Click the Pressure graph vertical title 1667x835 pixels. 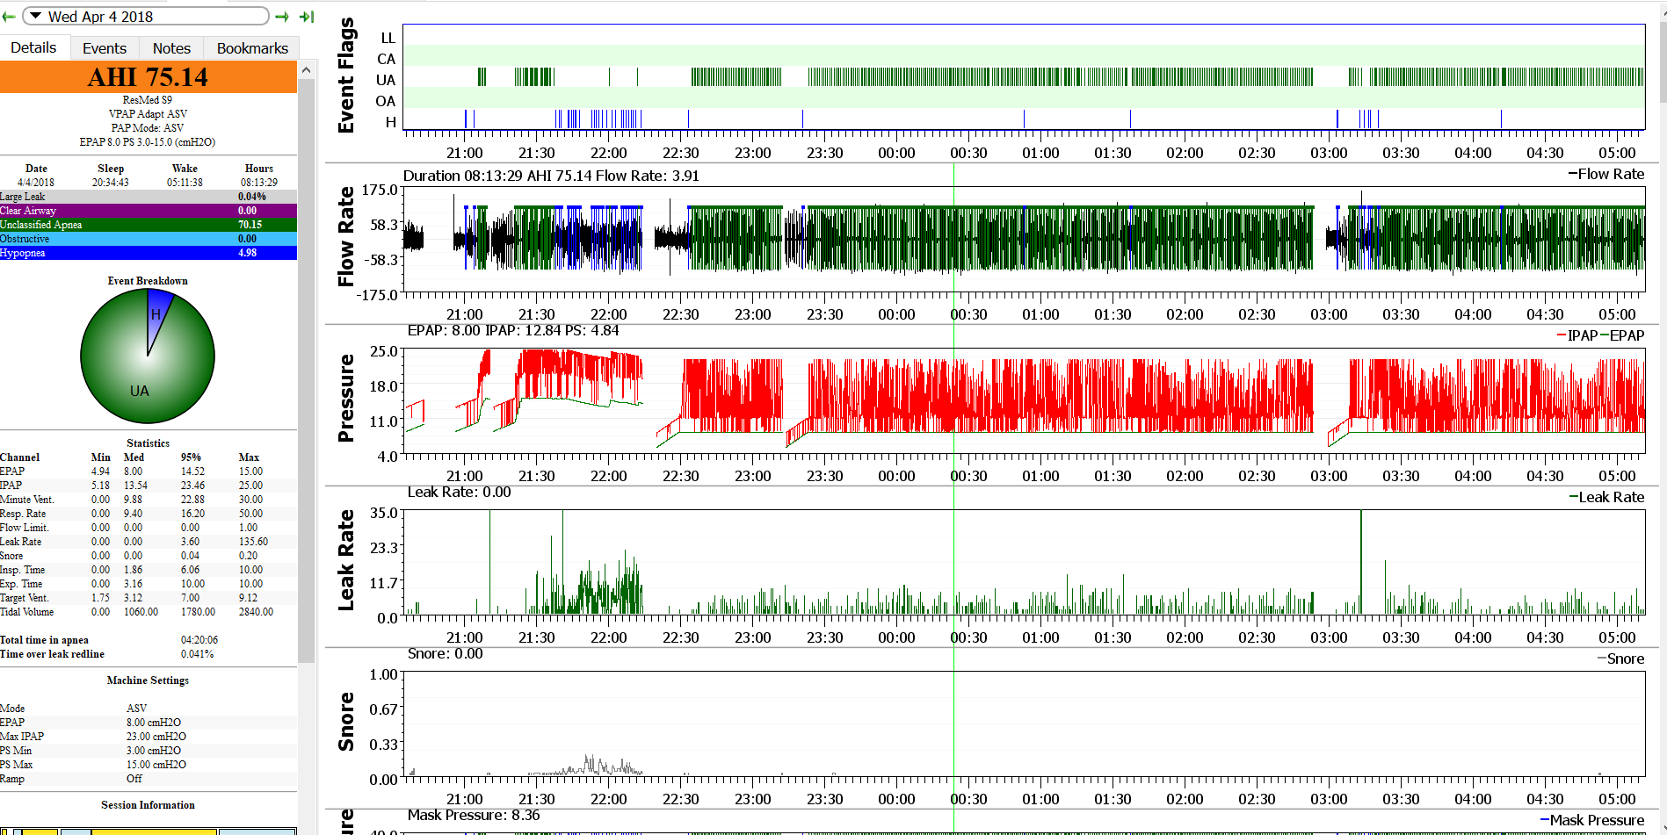(346, 398)
